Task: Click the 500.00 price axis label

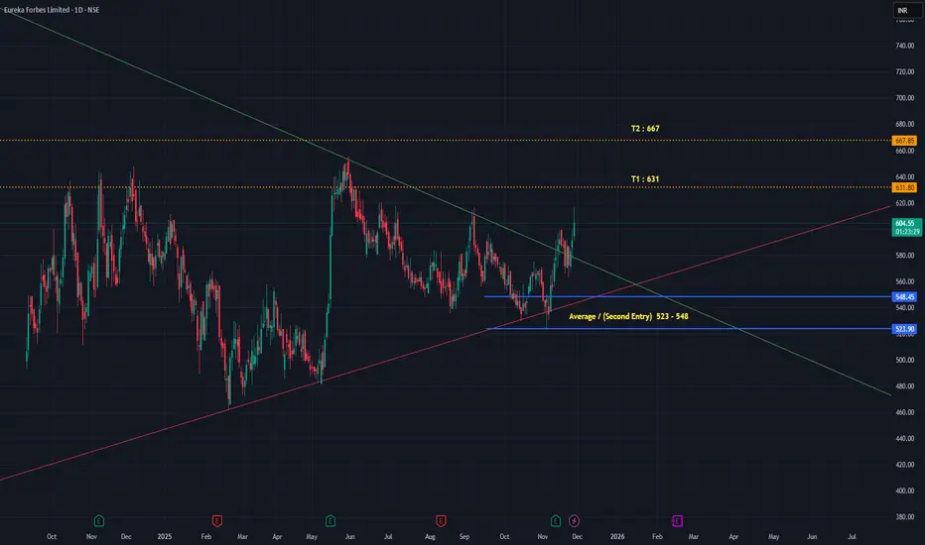Action: [x=904, y=360]
